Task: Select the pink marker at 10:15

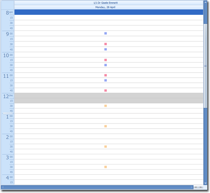Action: (x=106, y=60)
